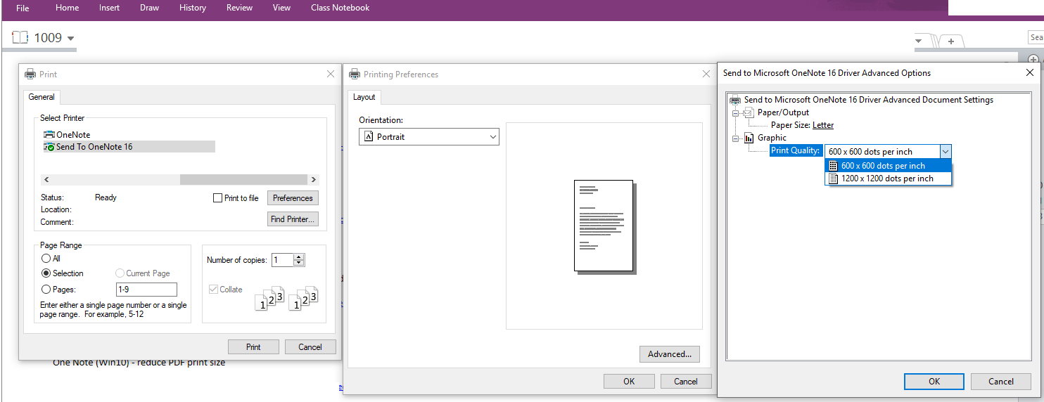Open the Insert ribbon tab

109,8
